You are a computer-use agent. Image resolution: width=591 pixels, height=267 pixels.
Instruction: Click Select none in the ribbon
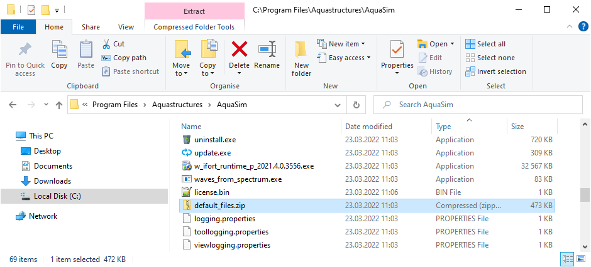(x=490, y=58)
